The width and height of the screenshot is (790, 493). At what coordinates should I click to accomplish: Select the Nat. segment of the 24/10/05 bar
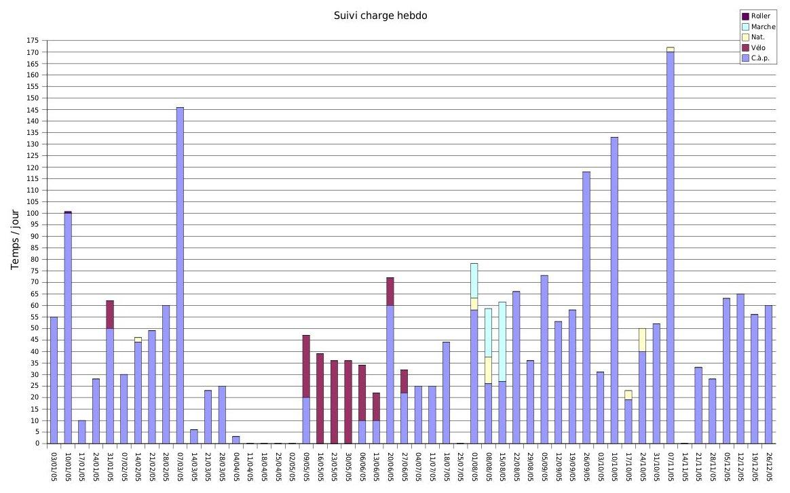(642, 340)
